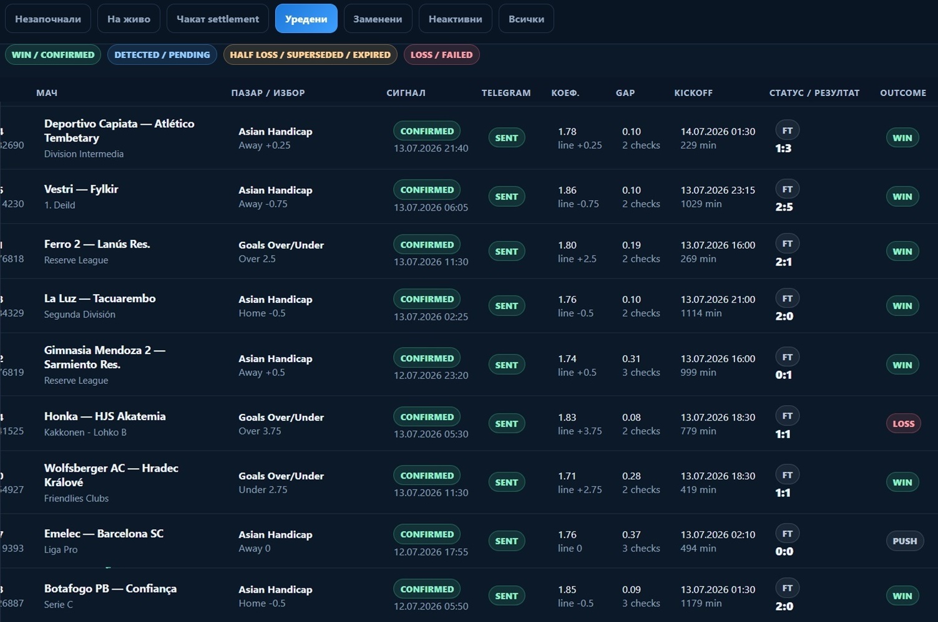Click gap value 0.37 in Emelec row
The width and height of the screenshot is (938, 622).
coord(631,535)
